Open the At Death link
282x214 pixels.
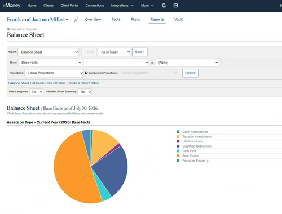coord(38,83)
